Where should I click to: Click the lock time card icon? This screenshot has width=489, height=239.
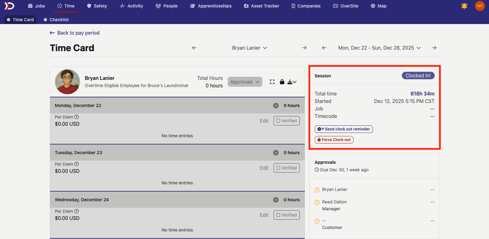tap(282, 82)
